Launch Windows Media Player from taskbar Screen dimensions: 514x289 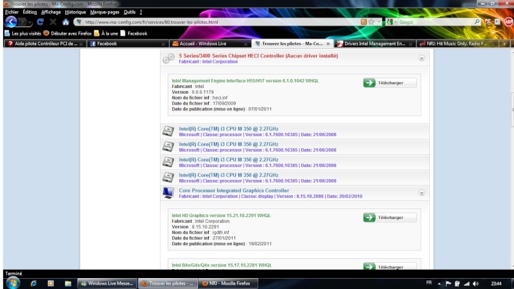point(51,283)
